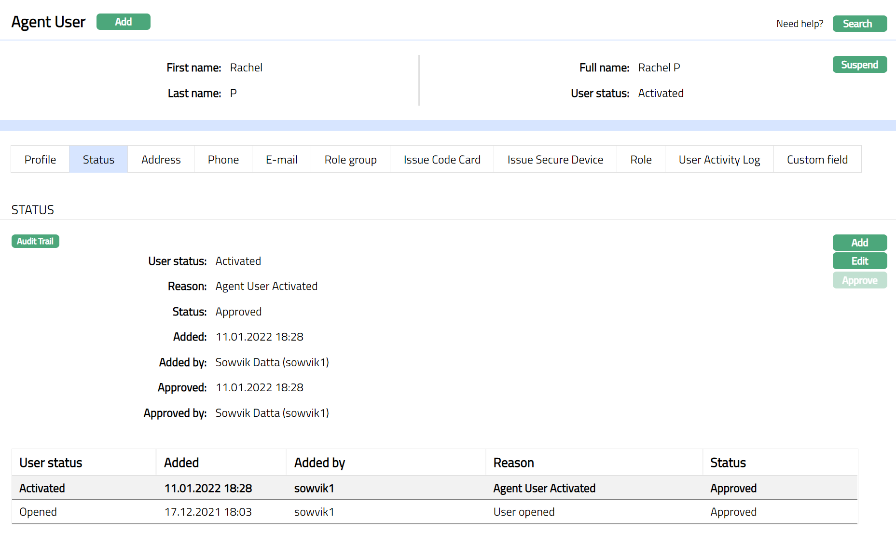Select the Opened row in status table
The width and height of the screenshot is (896, 534).
click(x=434, y=512)
